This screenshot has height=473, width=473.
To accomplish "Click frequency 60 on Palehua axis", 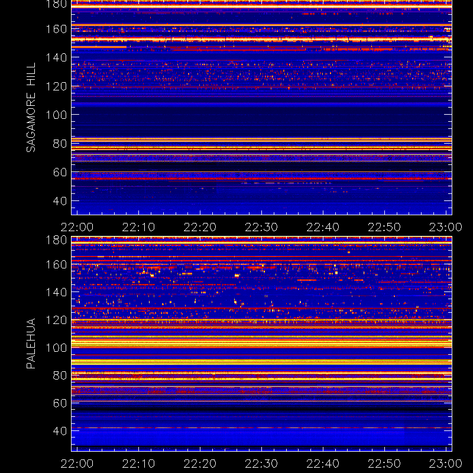I will click(x=60, y=403).
